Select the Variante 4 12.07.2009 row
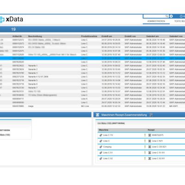185x185 pixels. pos(92,77)
